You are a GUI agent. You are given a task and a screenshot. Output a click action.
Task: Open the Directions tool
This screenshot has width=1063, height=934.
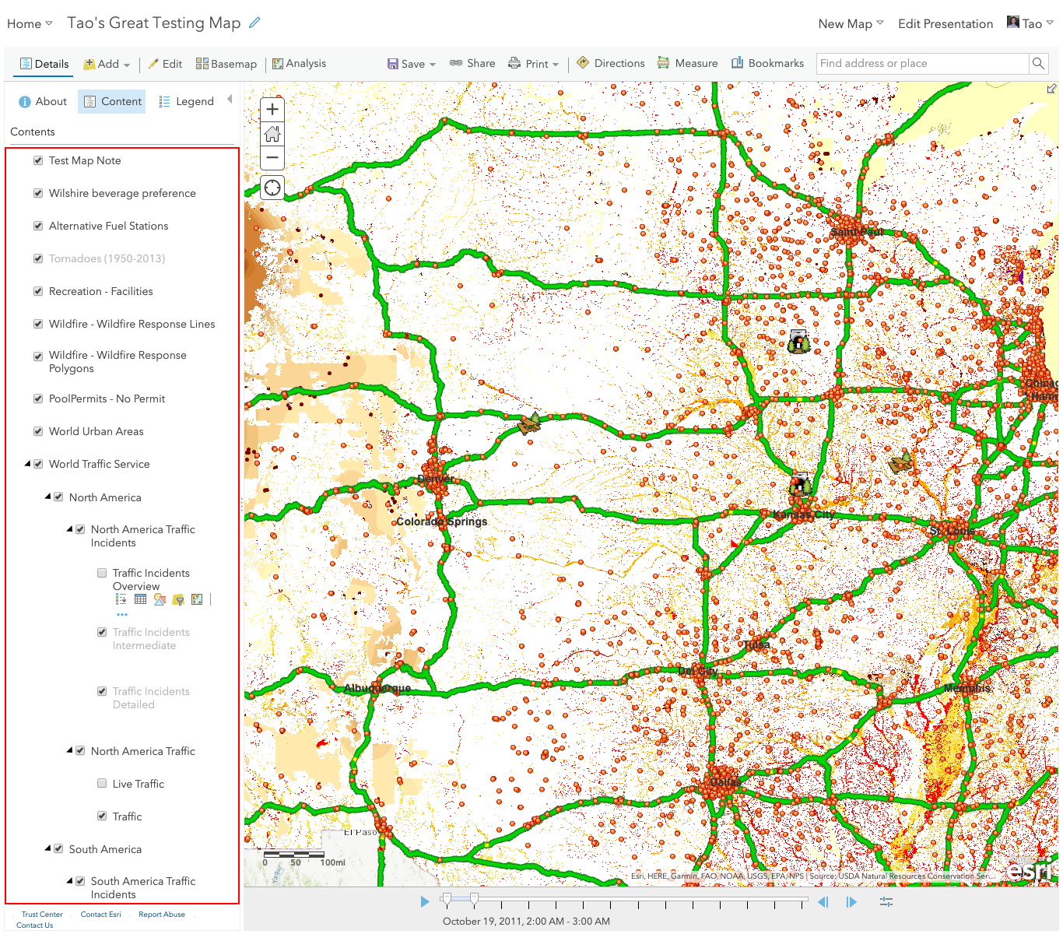[611, 63]
